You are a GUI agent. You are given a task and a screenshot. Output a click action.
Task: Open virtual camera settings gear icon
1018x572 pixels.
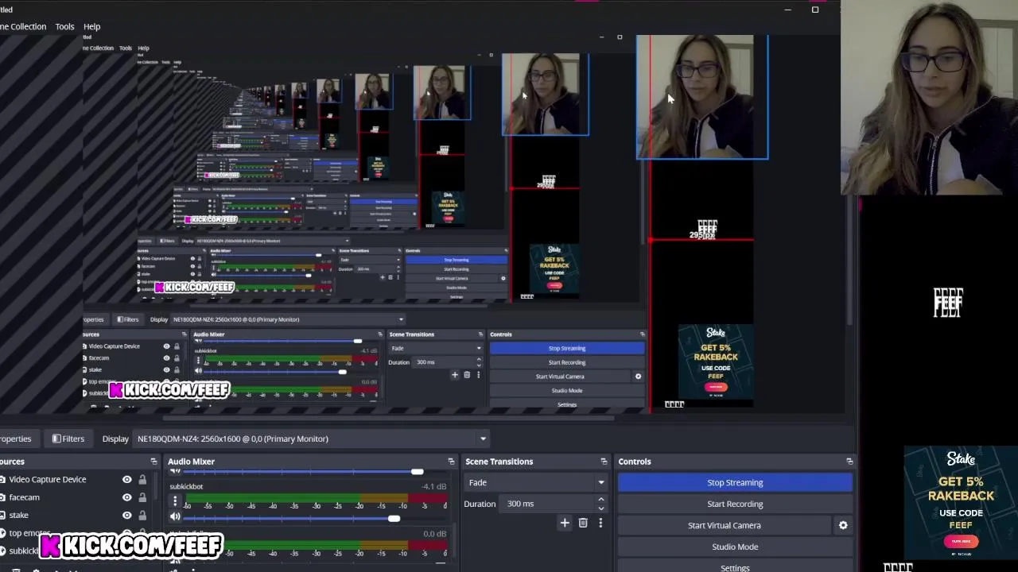pos(843,525)
